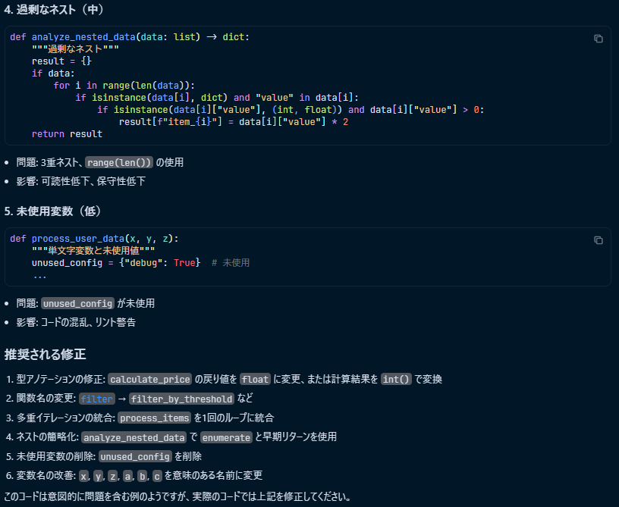Click the x variable tag in item 6
The height and width of the screenshot is (507, 619).
83,476
